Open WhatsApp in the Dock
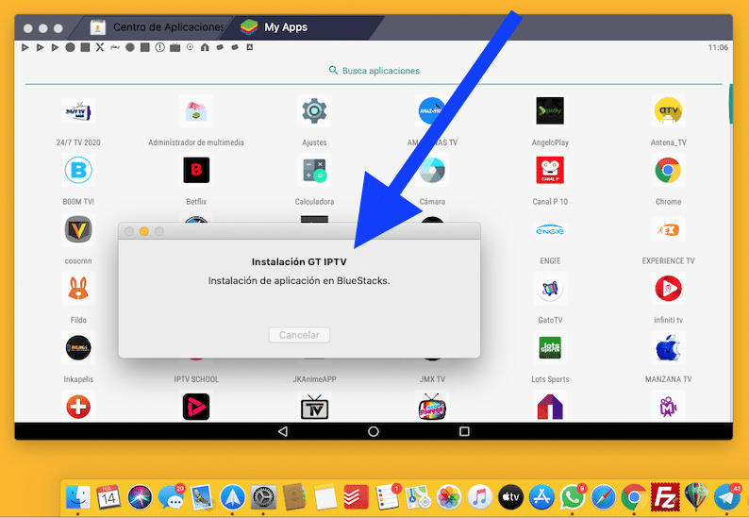The width and height of the screenshot is (749, 518). 573,497
